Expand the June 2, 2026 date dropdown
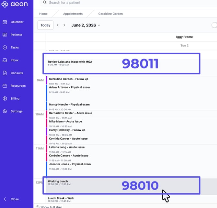This screenshot has height=208, width=217. pos(99,25)
